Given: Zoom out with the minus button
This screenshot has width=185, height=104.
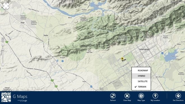Looking at the screenshot, I should [x=3, y=65].
